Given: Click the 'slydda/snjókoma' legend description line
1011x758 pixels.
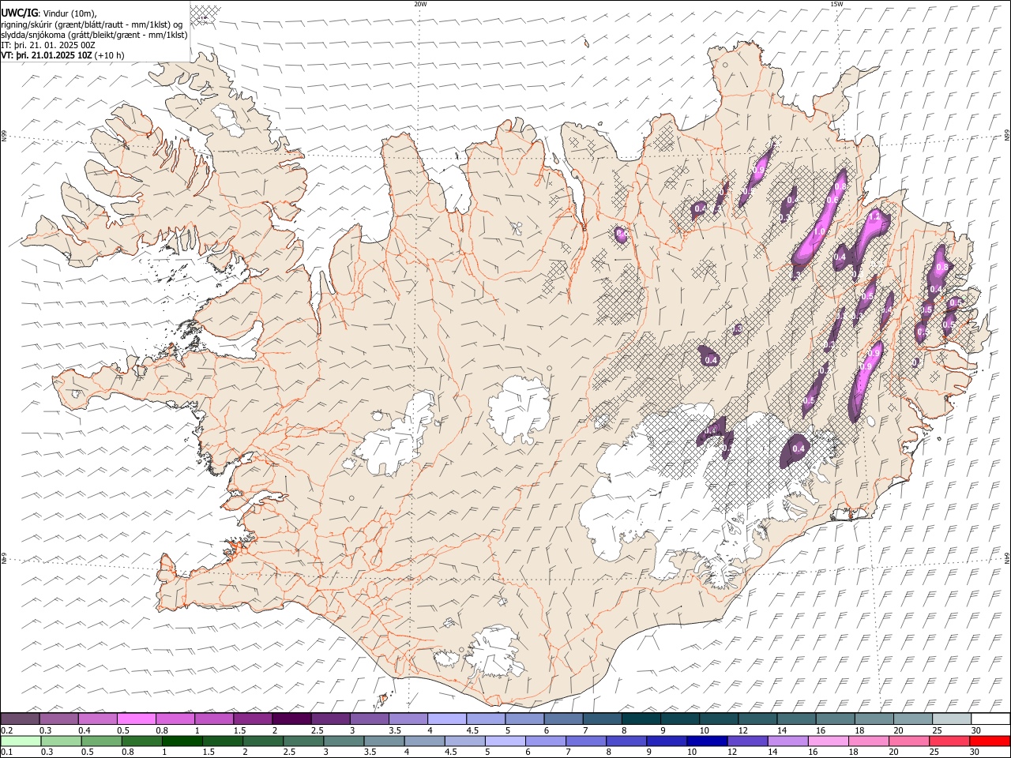Looking at the screenshot, I should click(95, 35).
